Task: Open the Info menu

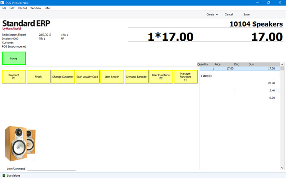Action: point(47,8)
